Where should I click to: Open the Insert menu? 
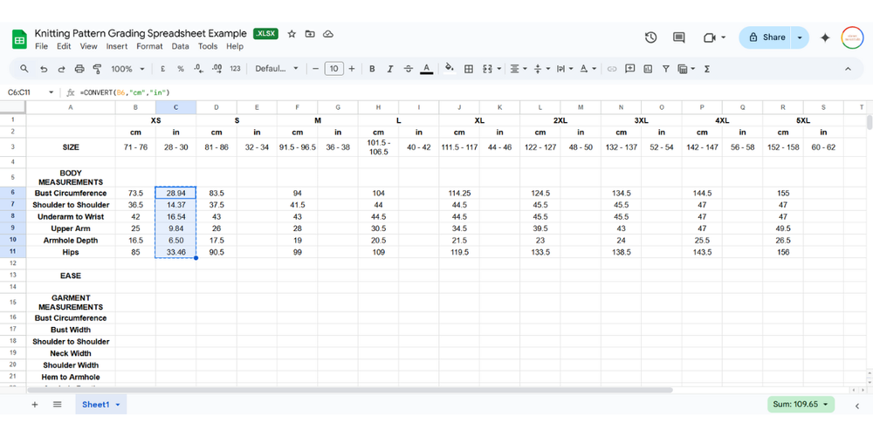(117, 47)
